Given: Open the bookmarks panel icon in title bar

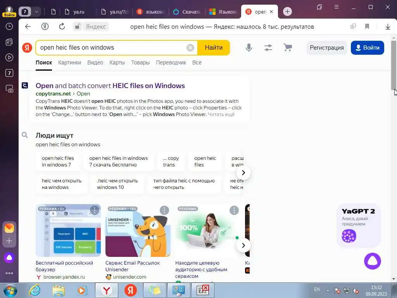Looking at the screenshot, I should [319, 7].
